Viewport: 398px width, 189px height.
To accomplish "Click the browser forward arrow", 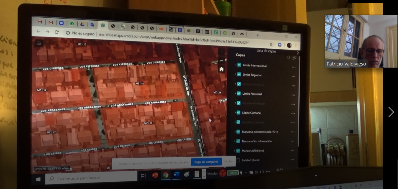I will point(47,32).
